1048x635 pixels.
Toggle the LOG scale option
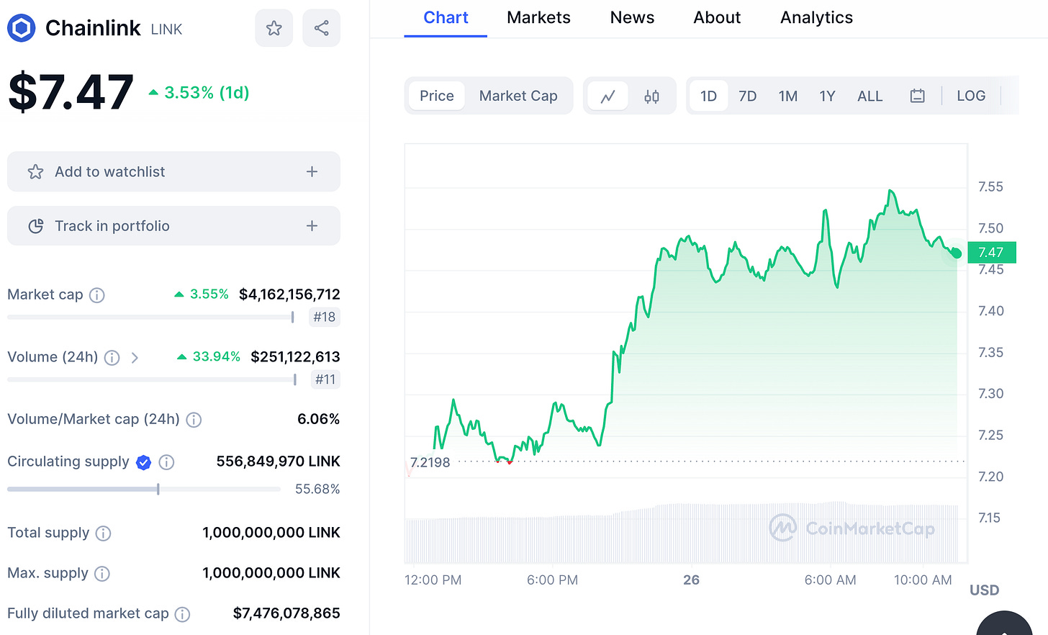click(971, 96)
